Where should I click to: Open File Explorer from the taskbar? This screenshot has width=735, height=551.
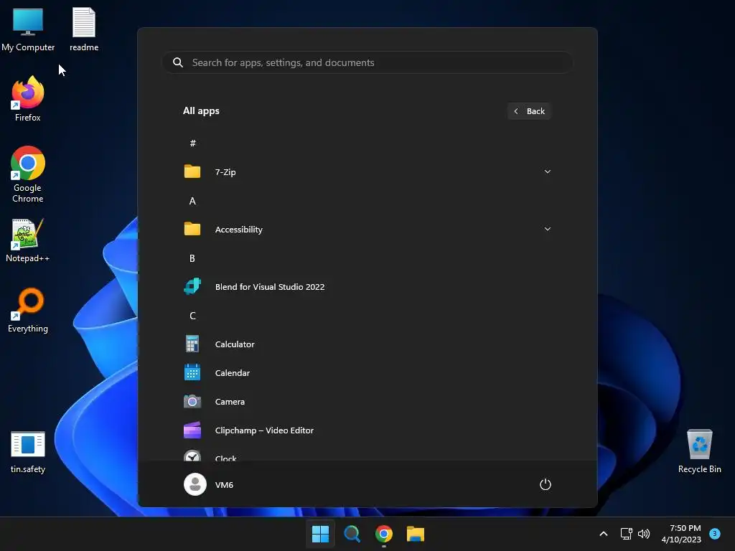pyautogui.click(x=416, y=534)
